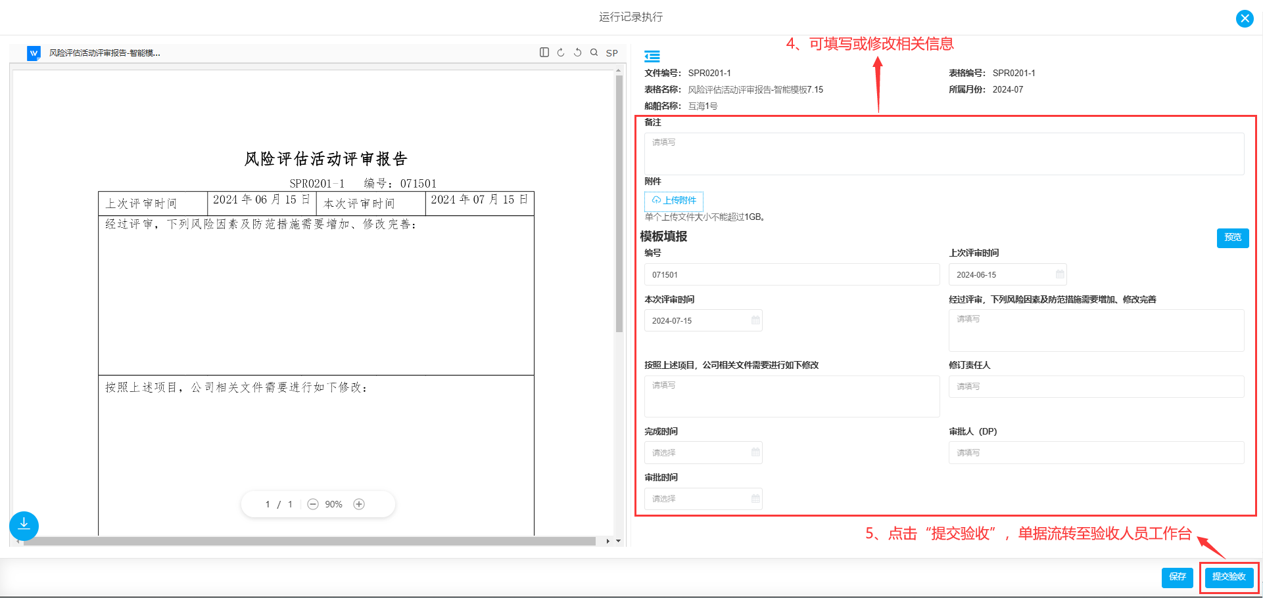
Task: Zoom in the document preview
Action: click(x=359, y=504)
